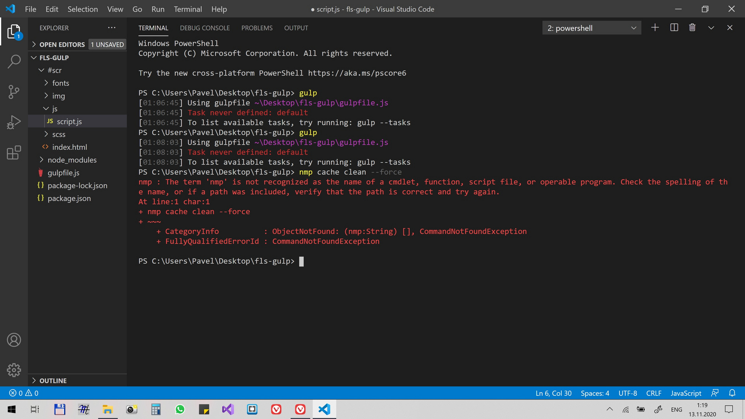745x419 pixels.
Task: Open notifications bell in status bar
Action: [x=732, y=393]
